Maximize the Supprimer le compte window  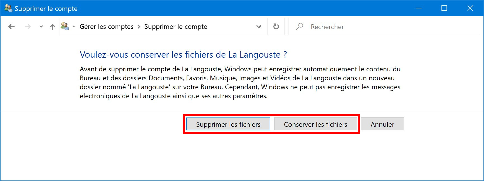444,8
